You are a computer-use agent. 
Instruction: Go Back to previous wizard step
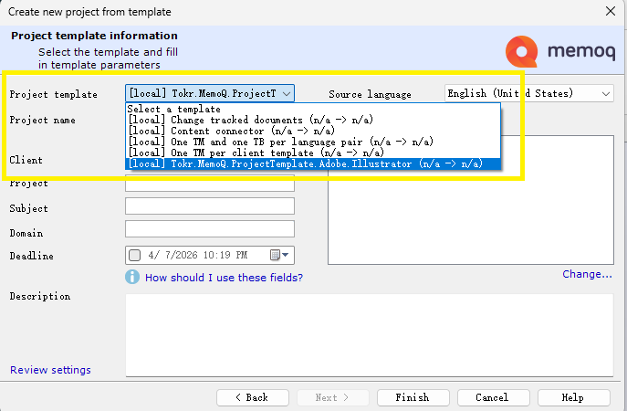[x=252, y=397]
